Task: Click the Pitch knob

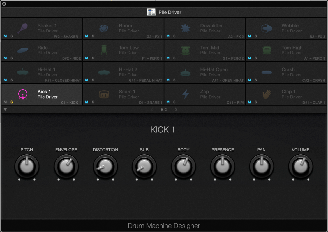Action: (x=27, y=167)
